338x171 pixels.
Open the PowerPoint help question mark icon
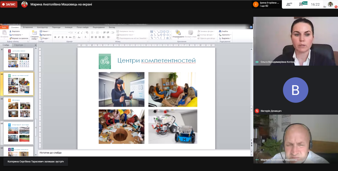point(251,27)
